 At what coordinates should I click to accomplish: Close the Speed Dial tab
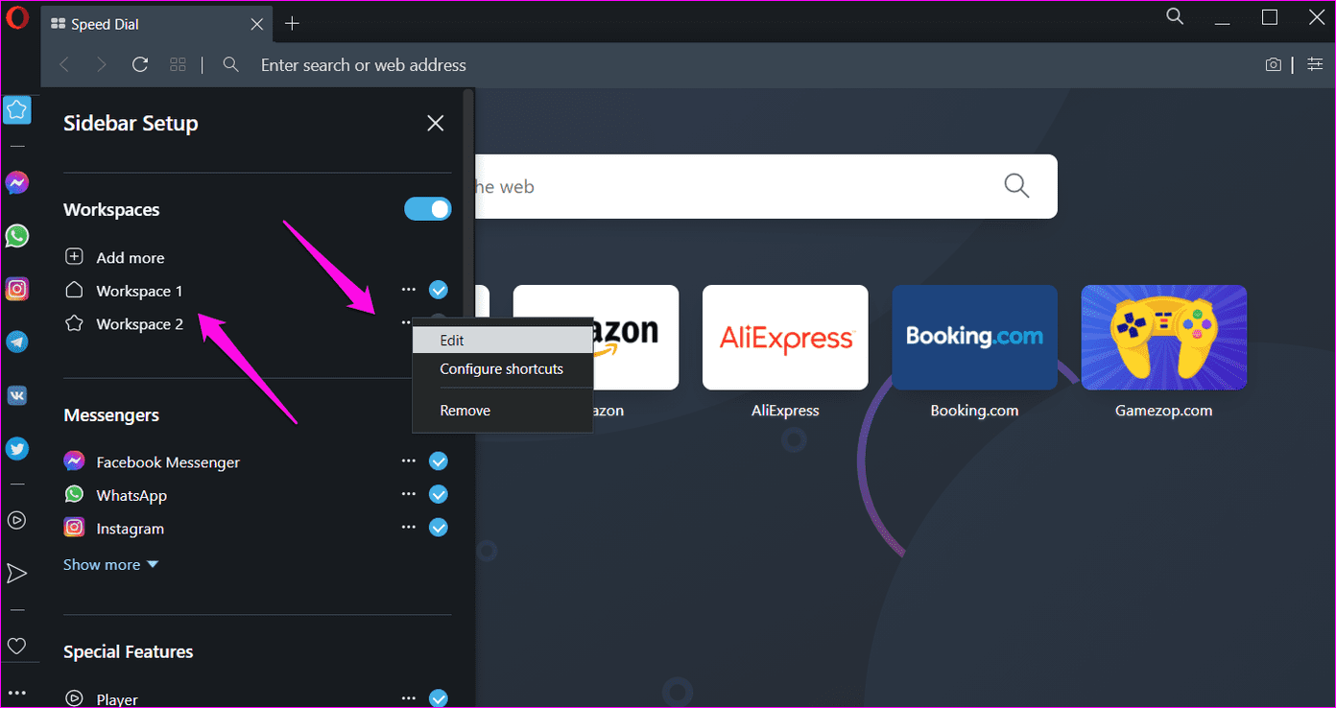pyautogui.click(x=257, y=24)
